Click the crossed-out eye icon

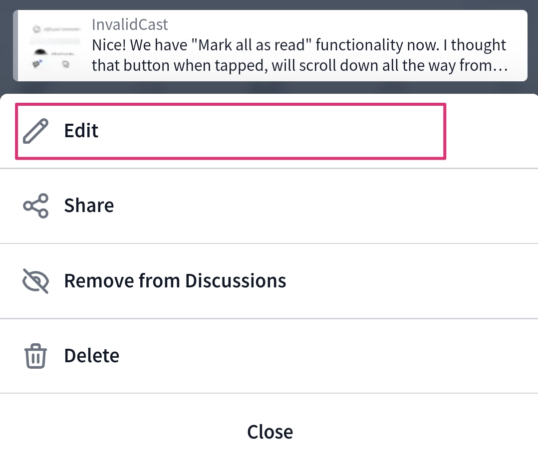[36, 281]
